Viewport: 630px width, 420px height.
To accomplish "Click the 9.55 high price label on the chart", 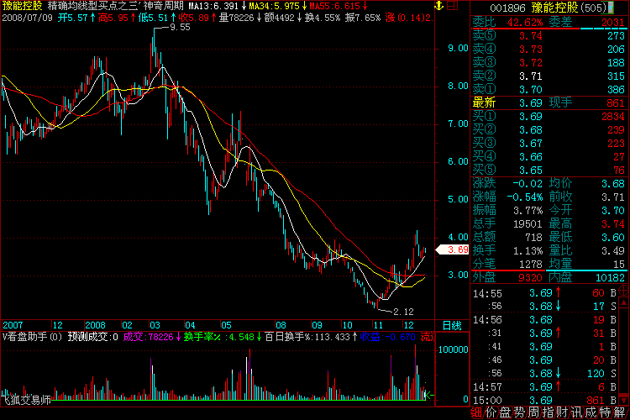I will (180, 28).
